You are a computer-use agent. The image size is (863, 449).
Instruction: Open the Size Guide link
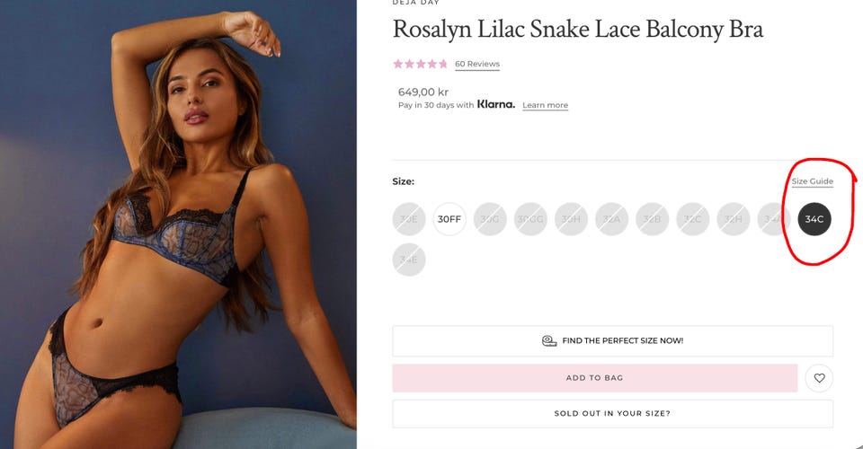pyautogui.click(x=813, y=181)
